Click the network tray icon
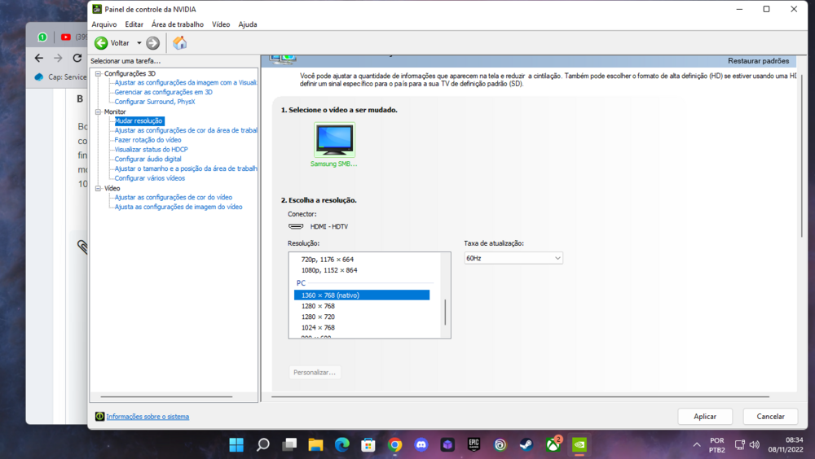 (x=740, y=445)
